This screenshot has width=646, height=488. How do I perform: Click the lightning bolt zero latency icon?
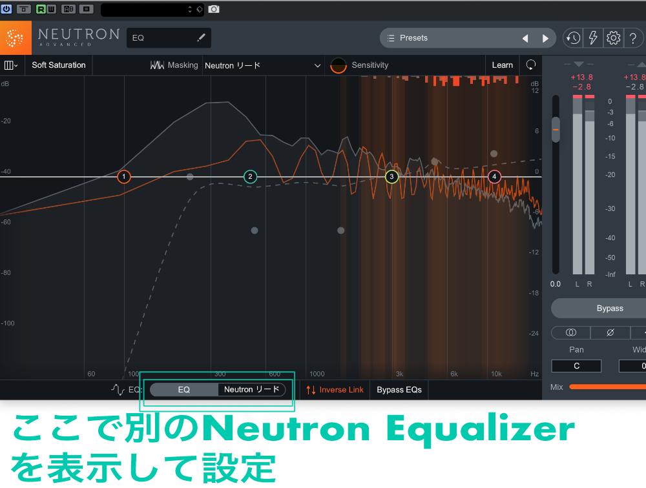[593, 38]
